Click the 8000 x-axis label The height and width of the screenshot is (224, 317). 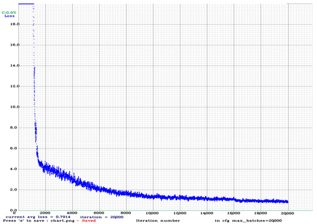click(126, 213)
